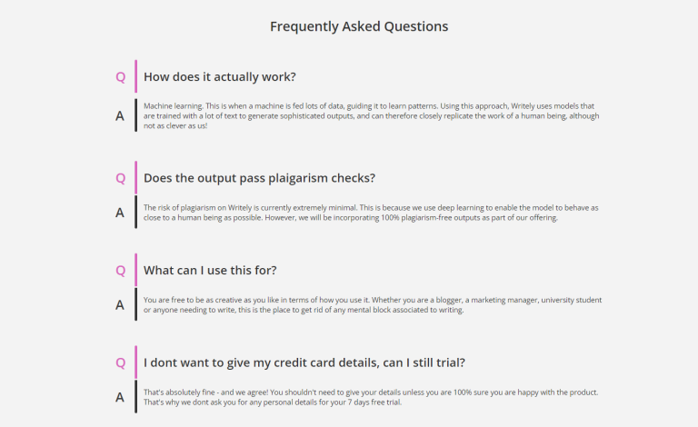This screenshot has height=427, width=698.
Task: Expand the credit card details trial question
Action: tap(304, 362)
